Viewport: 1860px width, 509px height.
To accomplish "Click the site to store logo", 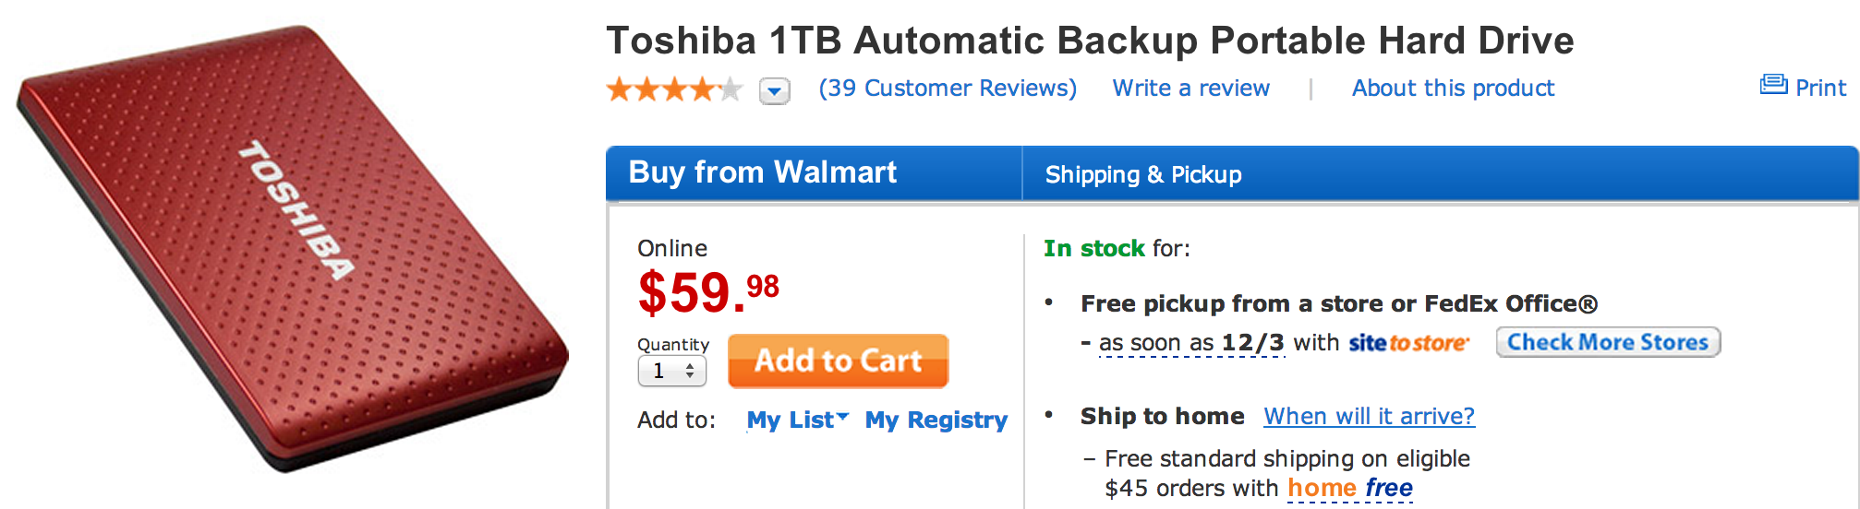I will pyautogui.click(x=1408, y=343).
